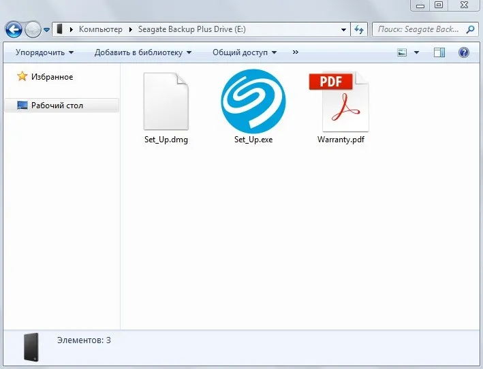Open the address bar history dropdown
Screen dimensions: 483x369
pos(343,30)
